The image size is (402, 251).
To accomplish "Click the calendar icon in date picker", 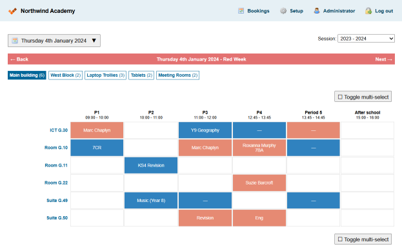I will (x=15, y=41).
